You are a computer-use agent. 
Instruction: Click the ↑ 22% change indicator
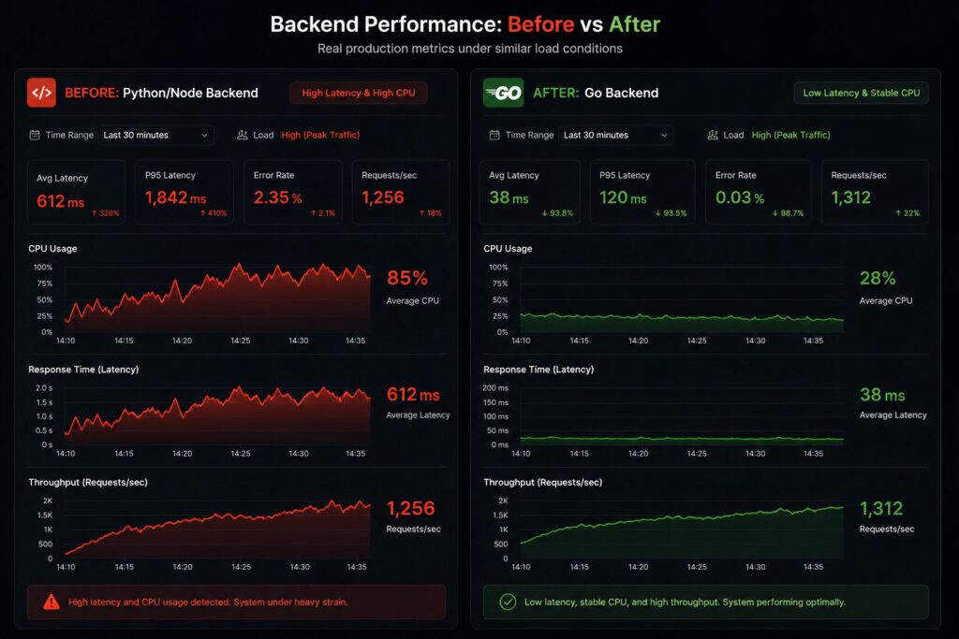coord(907,213)
